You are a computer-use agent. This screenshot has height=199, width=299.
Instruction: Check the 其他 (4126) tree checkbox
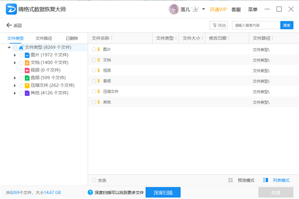(21, 93)
